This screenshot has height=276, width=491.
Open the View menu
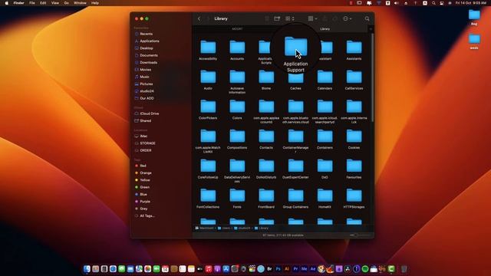(54, 3)
